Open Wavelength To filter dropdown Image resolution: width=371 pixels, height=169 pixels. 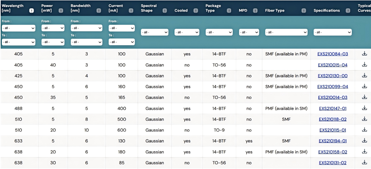coord(18,42)
